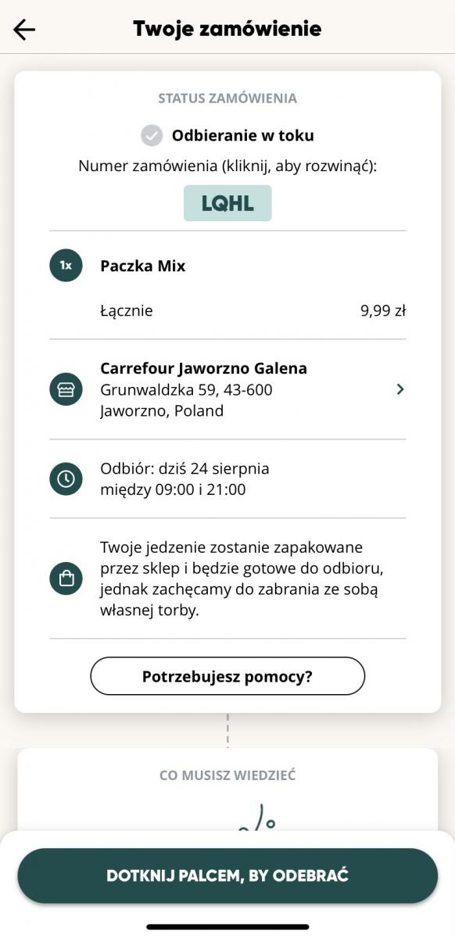
Task: Tap Dotknij palcem, by odebrać button
Action: (227, 876)
